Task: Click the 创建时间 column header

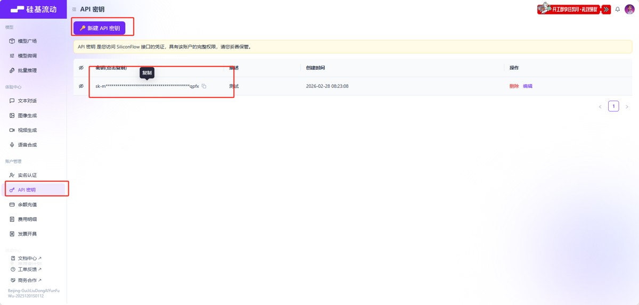Action: pos(315,68)
